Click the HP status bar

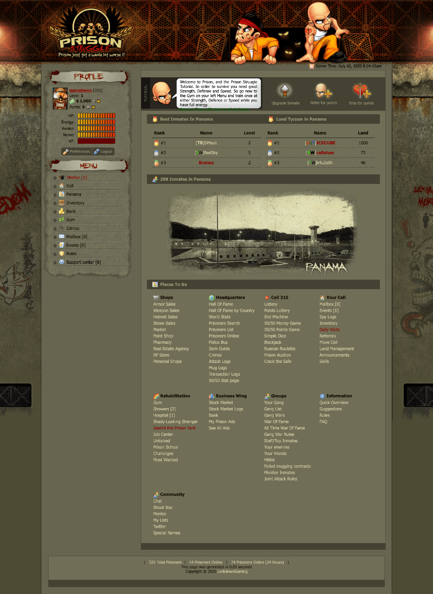[x=96, y=116]
